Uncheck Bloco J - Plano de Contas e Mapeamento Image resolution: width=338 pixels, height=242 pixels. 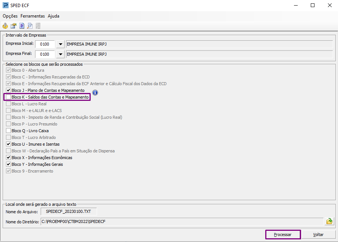9,90
